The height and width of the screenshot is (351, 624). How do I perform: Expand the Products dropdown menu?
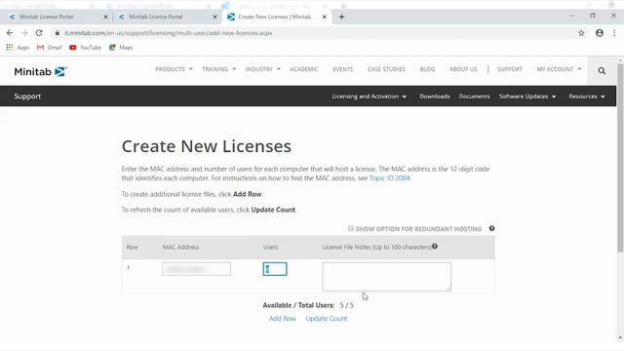point(174,69)
